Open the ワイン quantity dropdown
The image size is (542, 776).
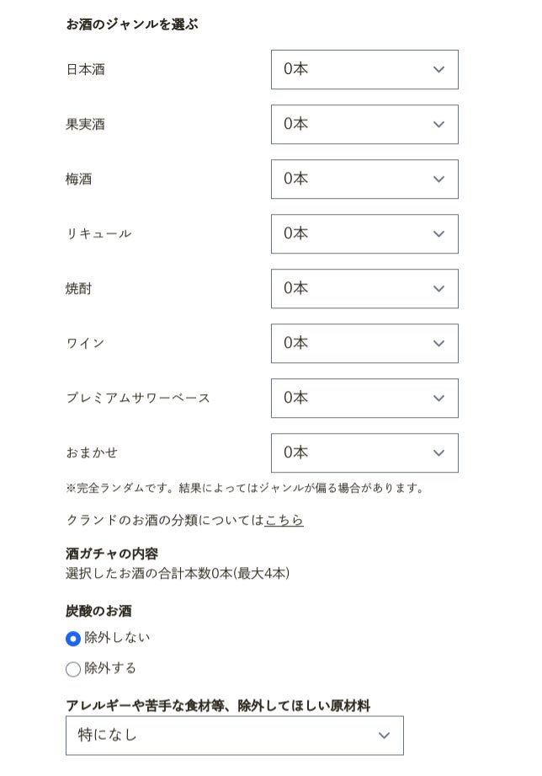[x=364, y=343]
